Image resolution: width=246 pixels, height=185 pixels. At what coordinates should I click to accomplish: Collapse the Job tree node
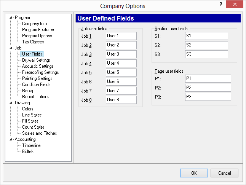coord(11,48)
